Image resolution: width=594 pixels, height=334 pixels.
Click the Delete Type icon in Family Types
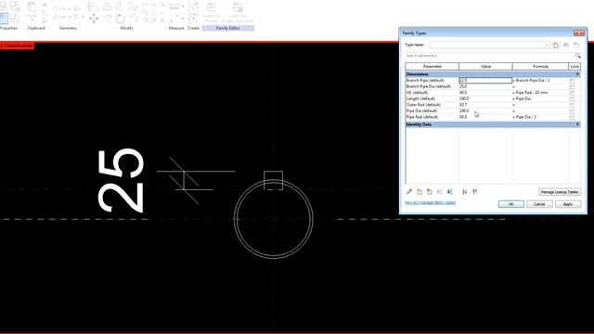[x=576, y=45]
